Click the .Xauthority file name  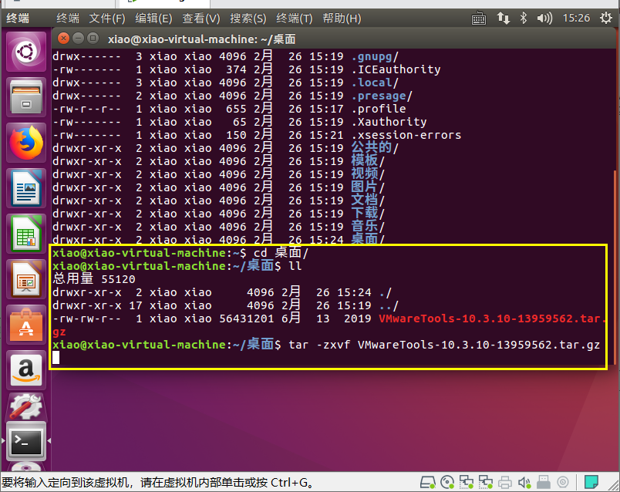(389, 122)
